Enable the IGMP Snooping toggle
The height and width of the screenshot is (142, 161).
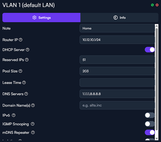point(150,124)
